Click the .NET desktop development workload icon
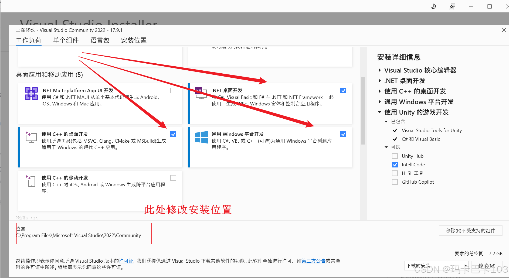 201,93
